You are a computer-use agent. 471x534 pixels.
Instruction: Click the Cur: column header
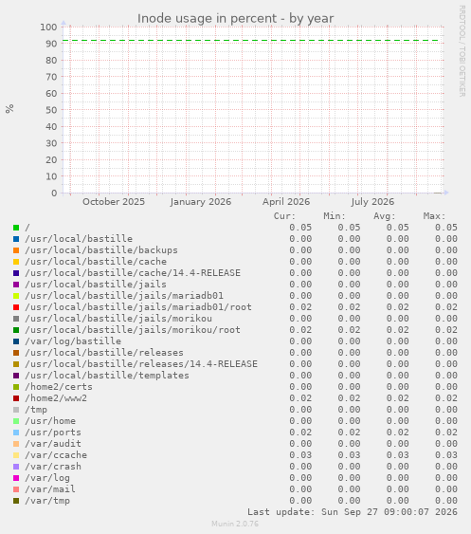(284, 216)
